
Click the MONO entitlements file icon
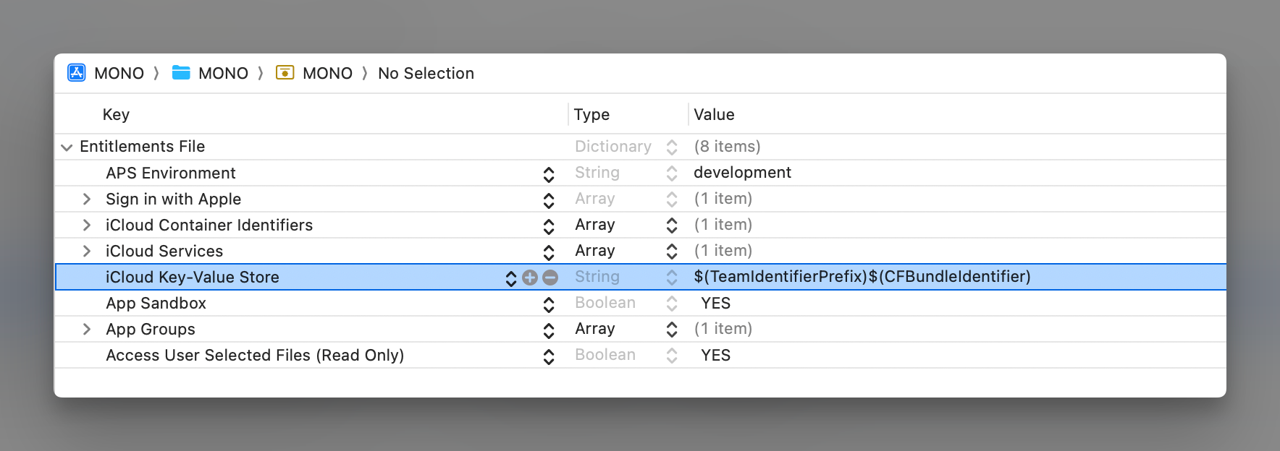285,73
